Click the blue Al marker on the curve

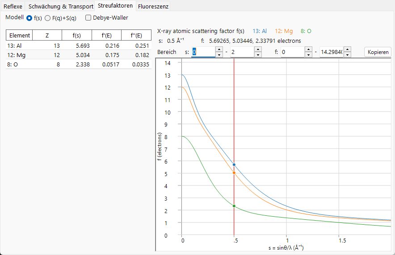[x=234, y=165]
